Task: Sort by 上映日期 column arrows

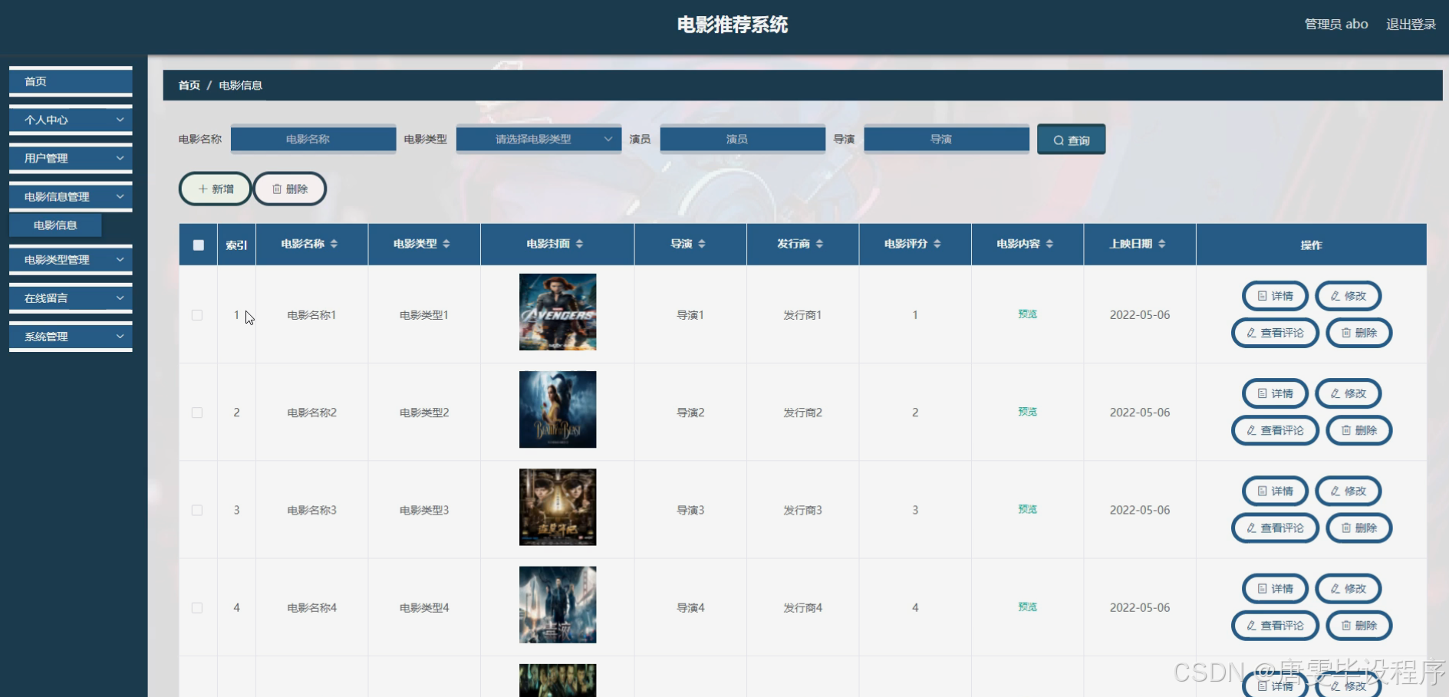Action: [1162, 244]
